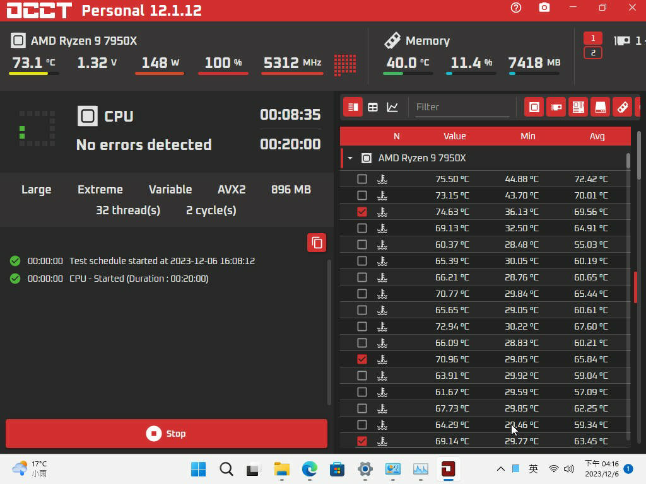The image size is (646, 484).
Task: Click the N column header
Action: pyautogui.click(x=397, y=136)
